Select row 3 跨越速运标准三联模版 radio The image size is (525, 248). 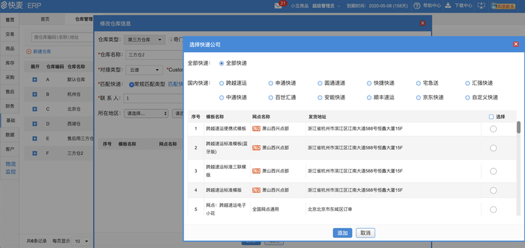click(x=493, y=171)
